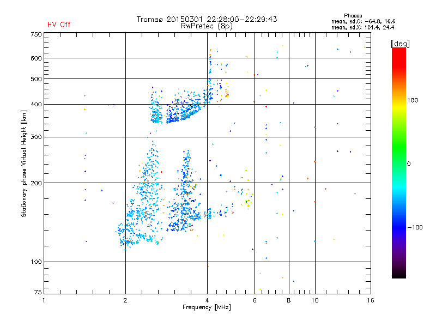This screenshot has height=327, width=436.
Task: Click the x-axis '10' tick label
Action: pos(315,300)
